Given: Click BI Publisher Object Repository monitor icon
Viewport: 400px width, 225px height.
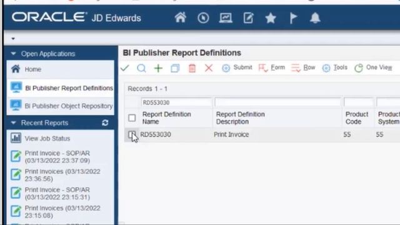Looking at the screenshot, I should pos(16,106).
